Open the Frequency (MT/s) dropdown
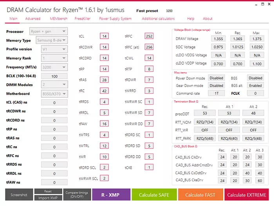 [x=54, y=67]
